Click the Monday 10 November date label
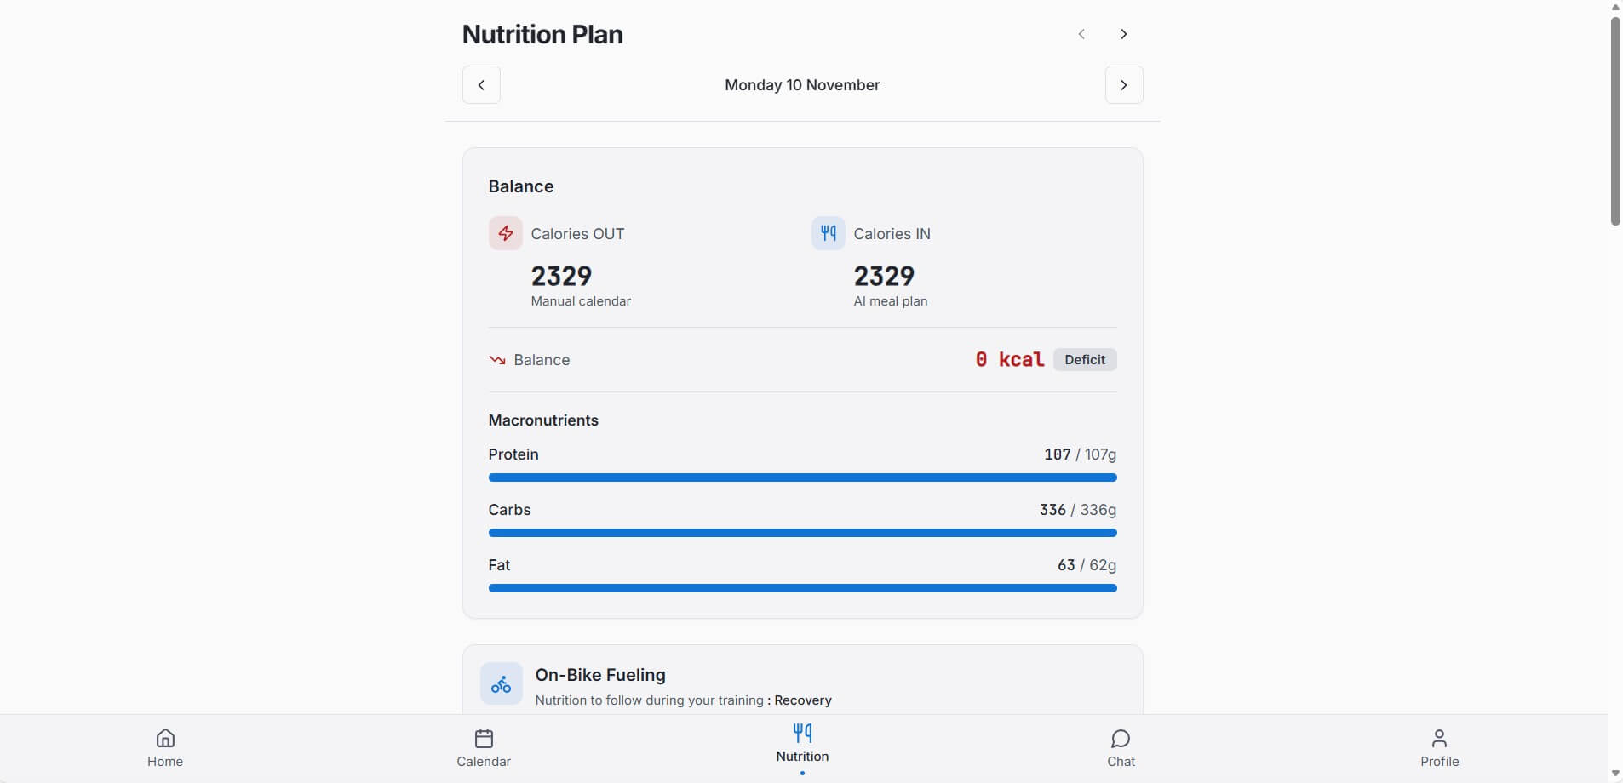Screen dimensions: 1623x783 [802, 85]
